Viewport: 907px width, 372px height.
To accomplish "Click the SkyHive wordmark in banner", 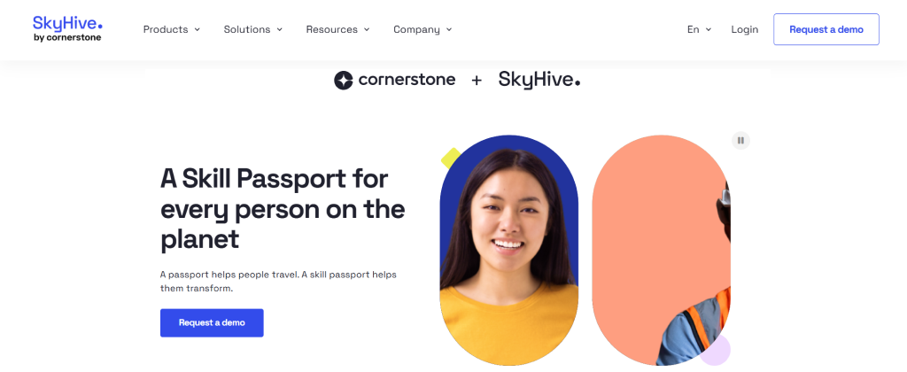I will click(539, 80).
